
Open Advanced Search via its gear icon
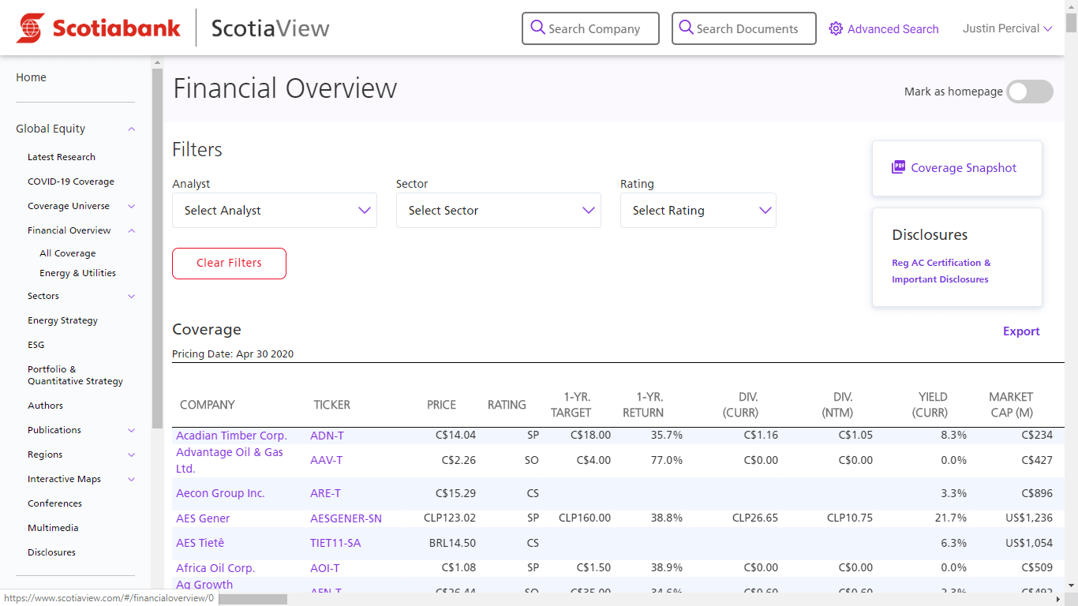[x=835, y=28]
